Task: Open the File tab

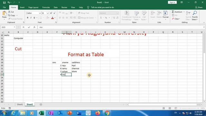Action: pyautogui.click(x=4, y=7)
